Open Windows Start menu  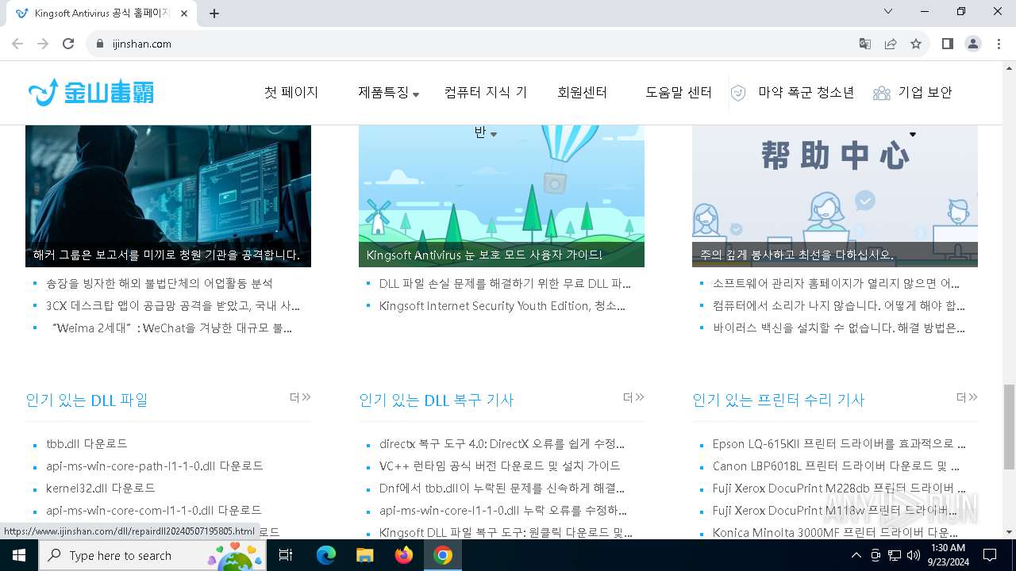19,555
